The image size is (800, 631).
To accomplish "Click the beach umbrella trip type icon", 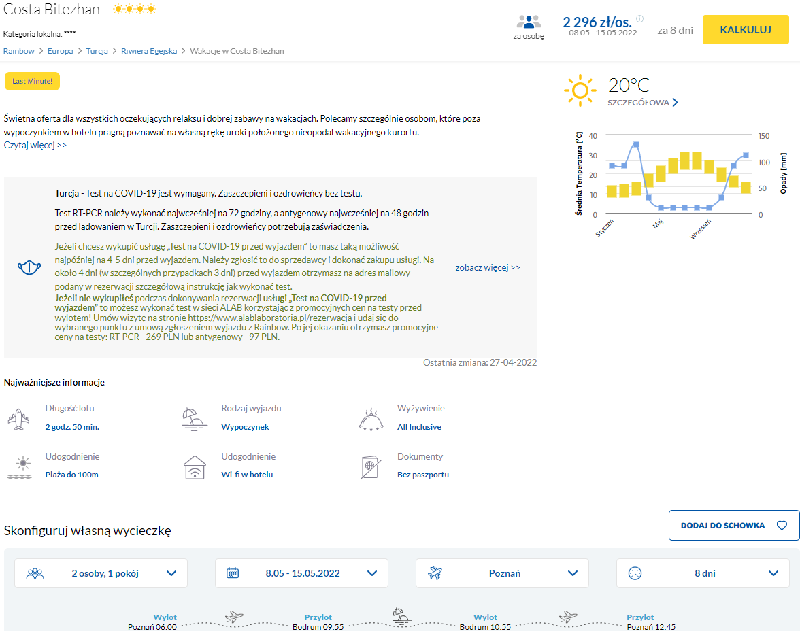I will click(195, 418).
